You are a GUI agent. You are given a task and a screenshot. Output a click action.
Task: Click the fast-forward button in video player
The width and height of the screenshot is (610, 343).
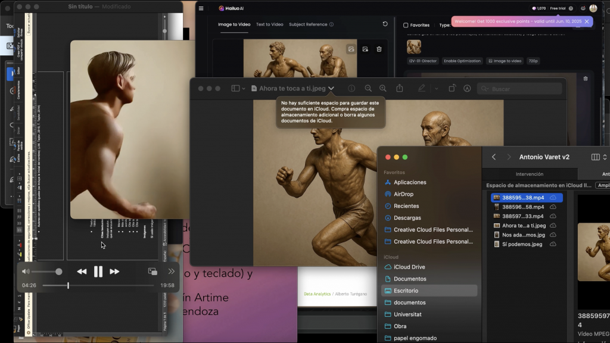pos(114,272)
